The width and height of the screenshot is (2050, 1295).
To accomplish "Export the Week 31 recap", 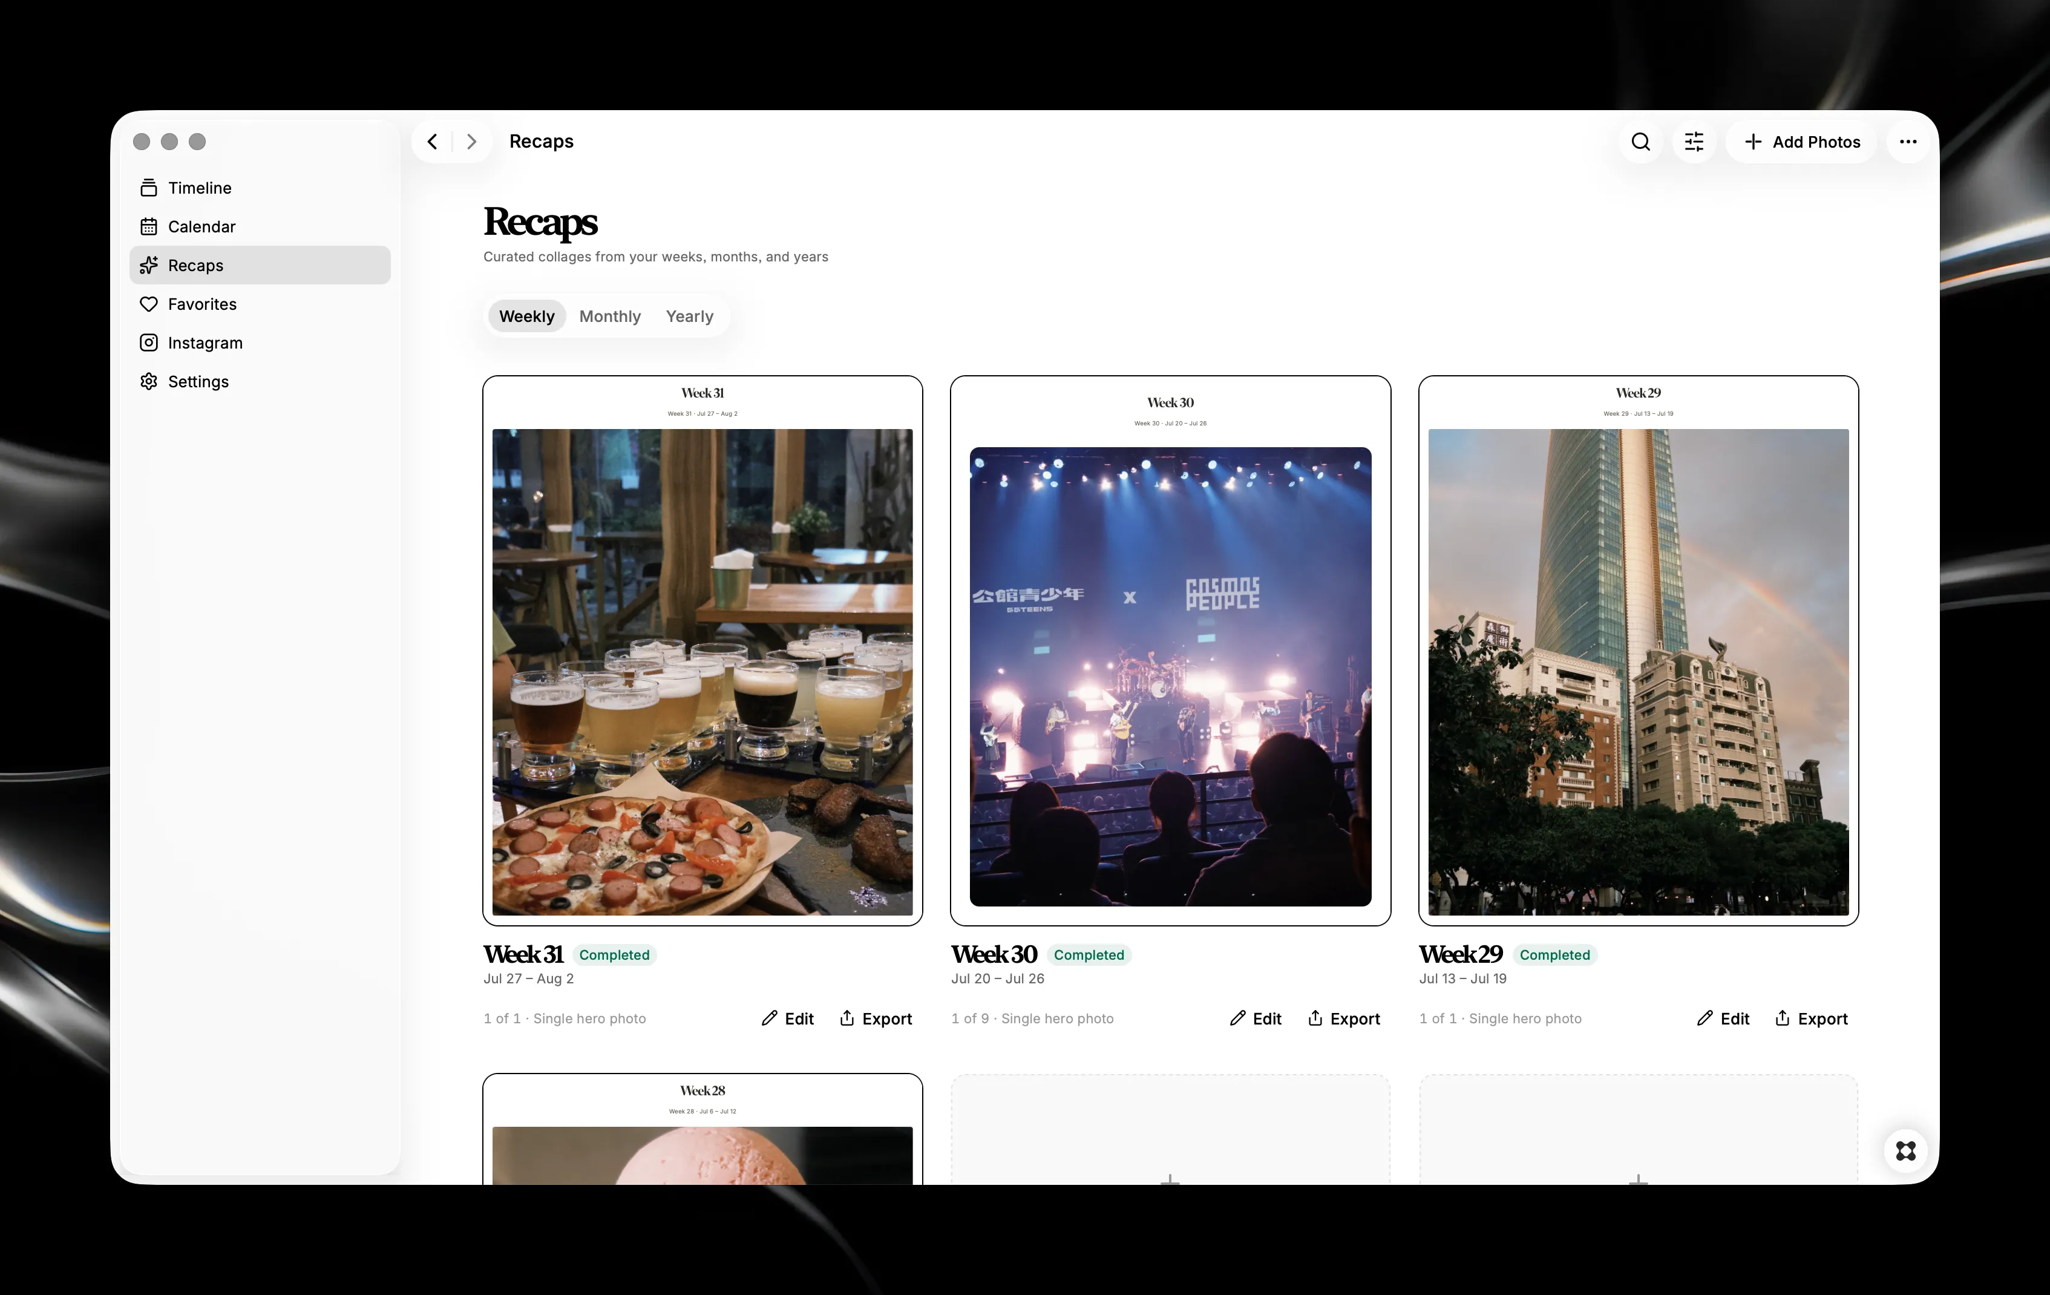I will [x=876, y=1018].
